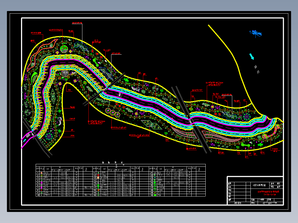Select the "1:4000" scale value in title block
The height and width of the screenshot is (223, 298).
tap(262, 200)
